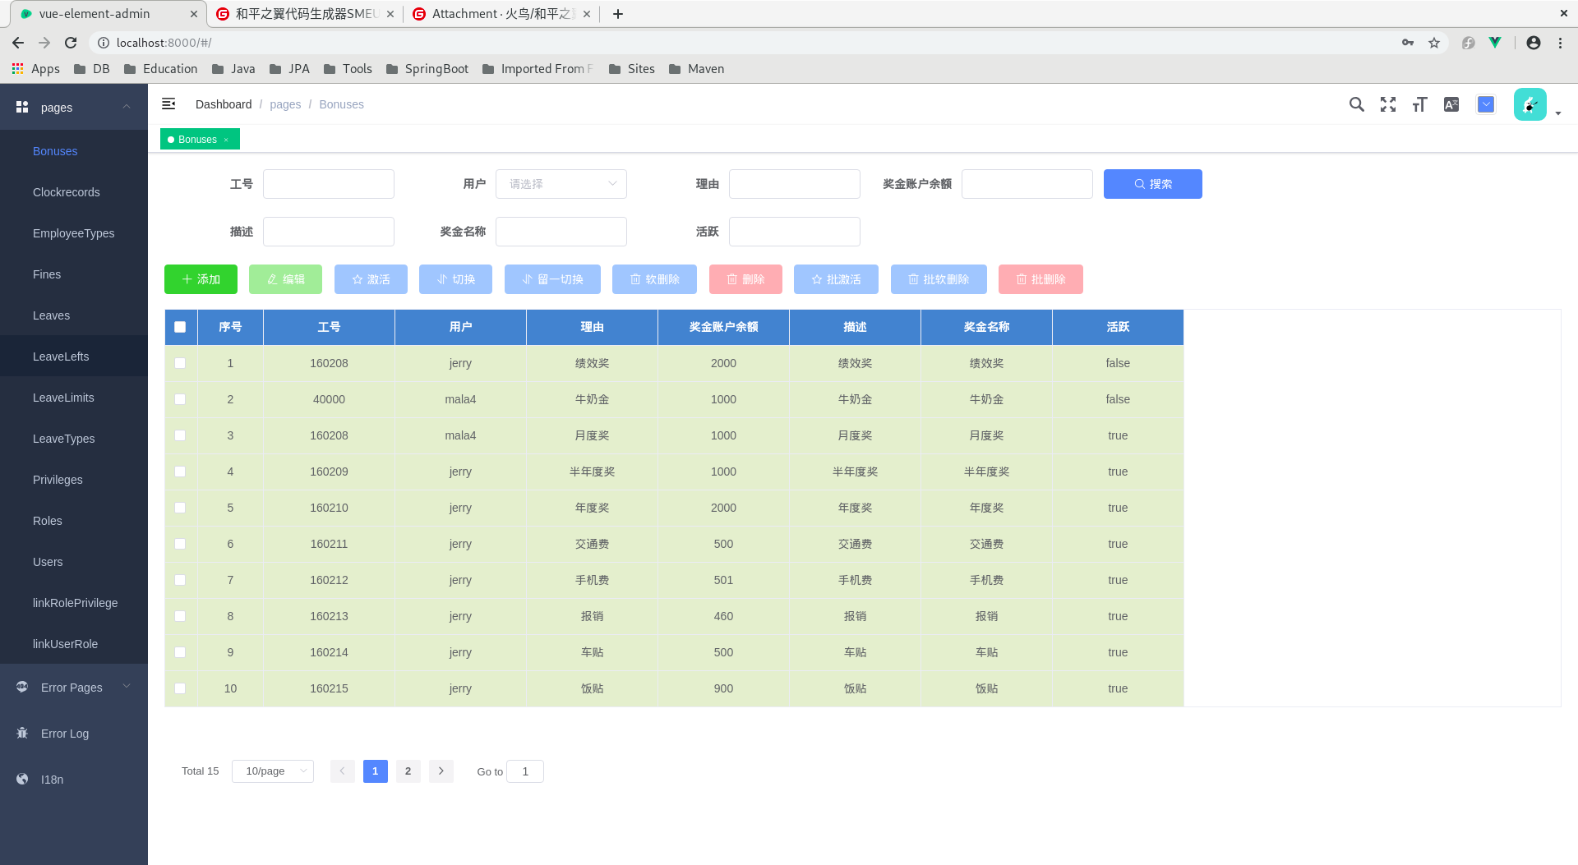The width and height of the screenshot is (1578, 865).
Task: Open user avatar menu
Action: pos(1530,104)
